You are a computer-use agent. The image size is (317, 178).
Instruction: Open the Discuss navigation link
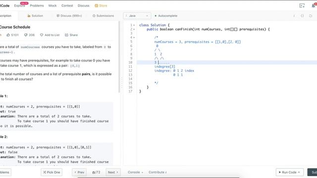coord(84,5)
